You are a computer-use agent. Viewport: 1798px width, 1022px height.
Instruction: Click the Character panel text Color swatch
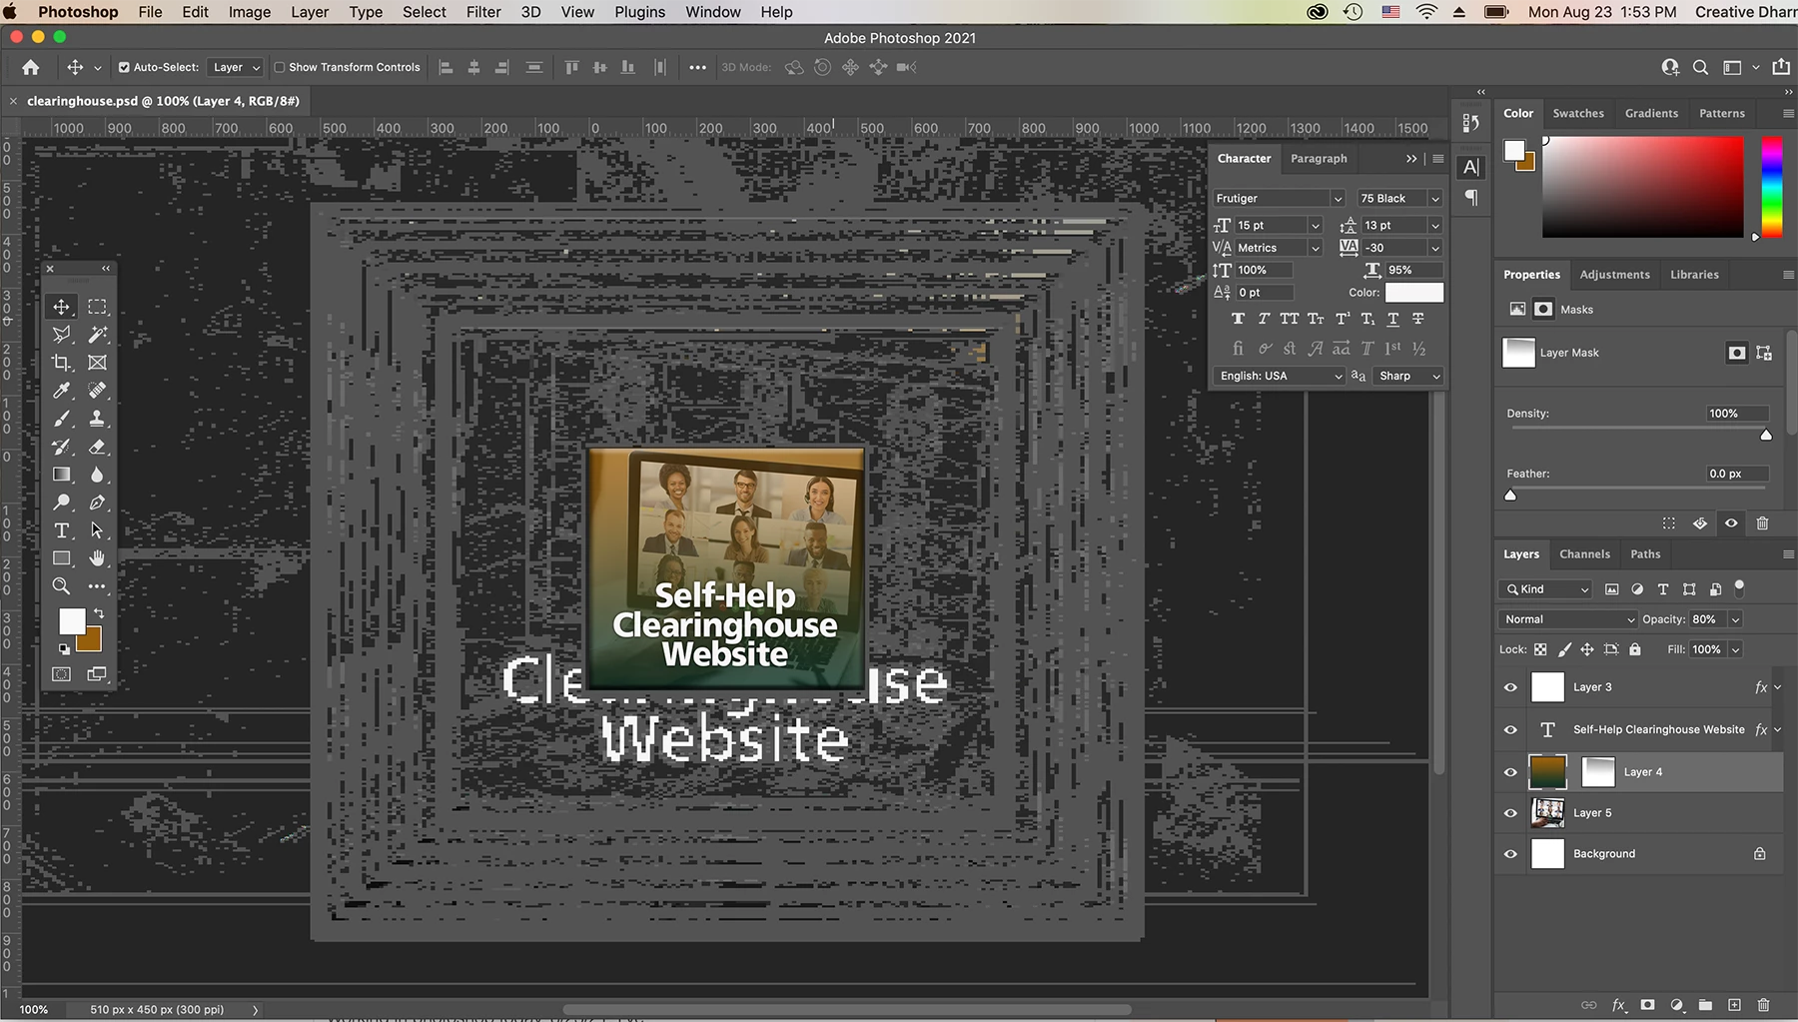(1413, 293)
